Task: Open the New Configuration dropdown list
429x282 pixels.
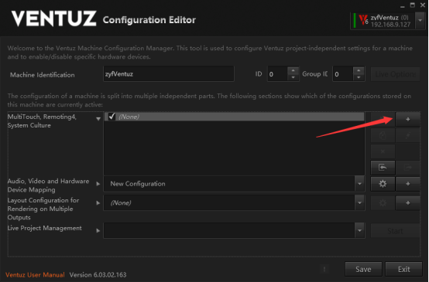Action: tap(360, 184)
